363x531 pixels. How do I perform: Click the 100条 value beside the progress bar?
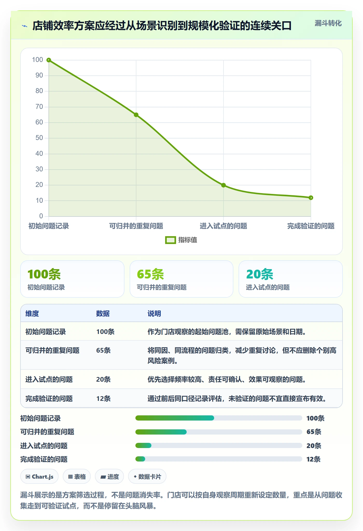(315, 418)
